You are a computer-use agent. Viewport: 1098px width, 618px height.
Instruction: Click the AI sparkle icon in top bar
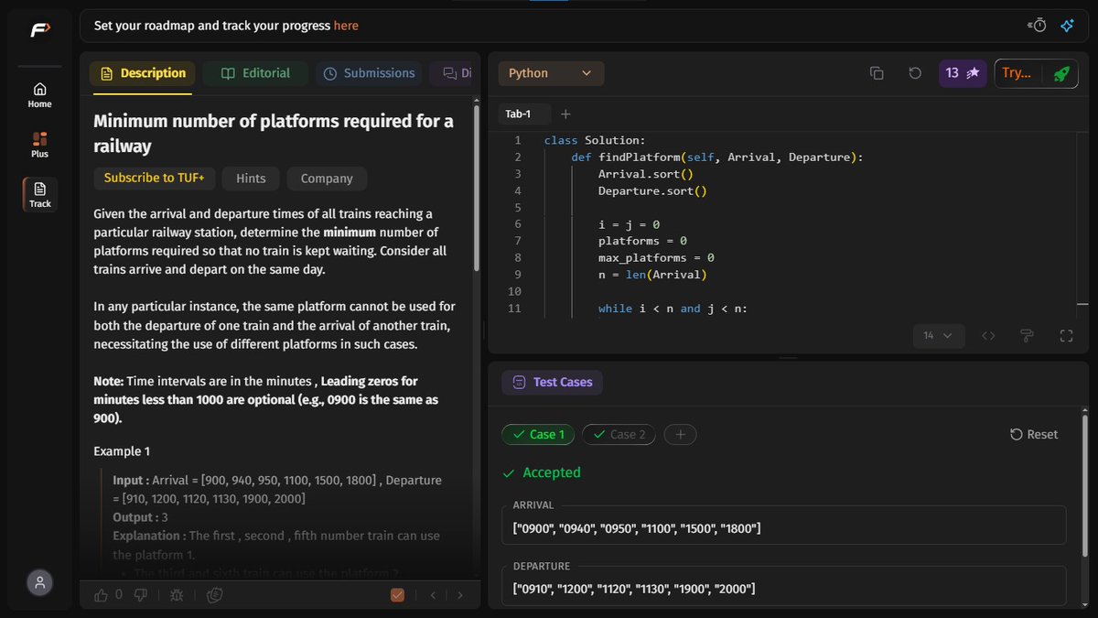coord(1067,26)
